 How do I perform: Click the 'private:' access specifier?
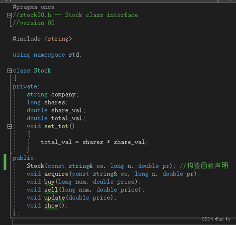[26, 86]
